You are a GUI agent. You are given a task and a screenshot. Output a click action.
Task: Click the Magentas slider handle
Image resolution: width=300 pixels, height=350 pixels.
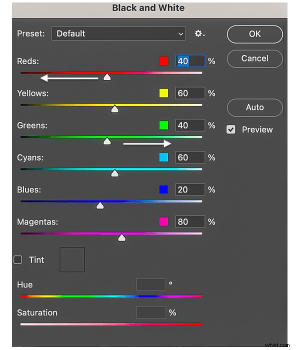[121, 237]
